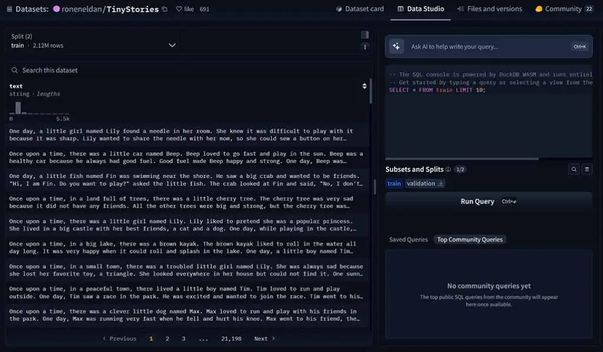
Task: Open the TinyStories dataset name link
Action: click(x=132, y=9)
